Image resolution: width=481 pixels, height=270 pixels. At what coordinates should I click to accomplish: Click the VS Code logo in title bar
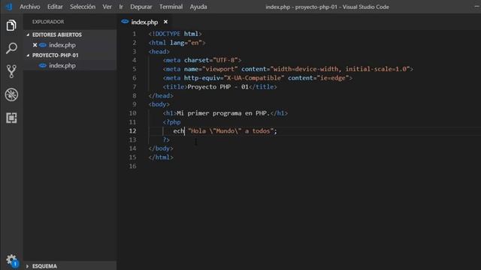[9, 7]
